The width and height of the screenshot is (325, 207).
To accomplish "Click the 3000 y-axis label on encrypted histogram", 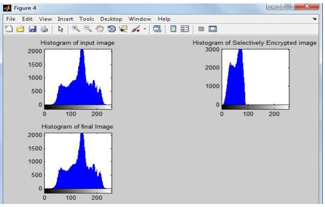I will click(212, 50).
